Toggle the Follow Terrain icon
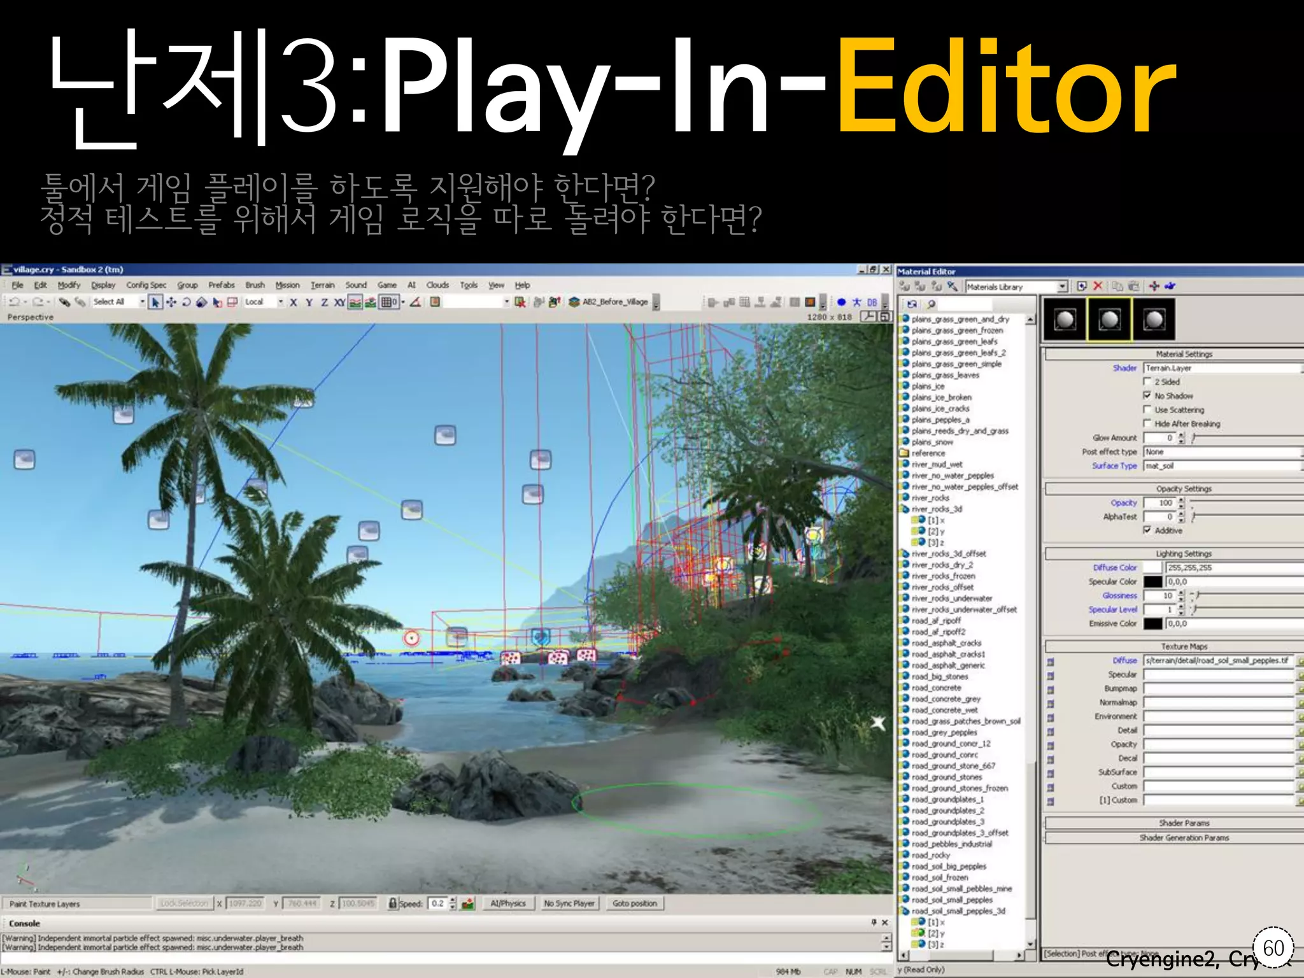Screen dimensions: 1304x978 355,302
